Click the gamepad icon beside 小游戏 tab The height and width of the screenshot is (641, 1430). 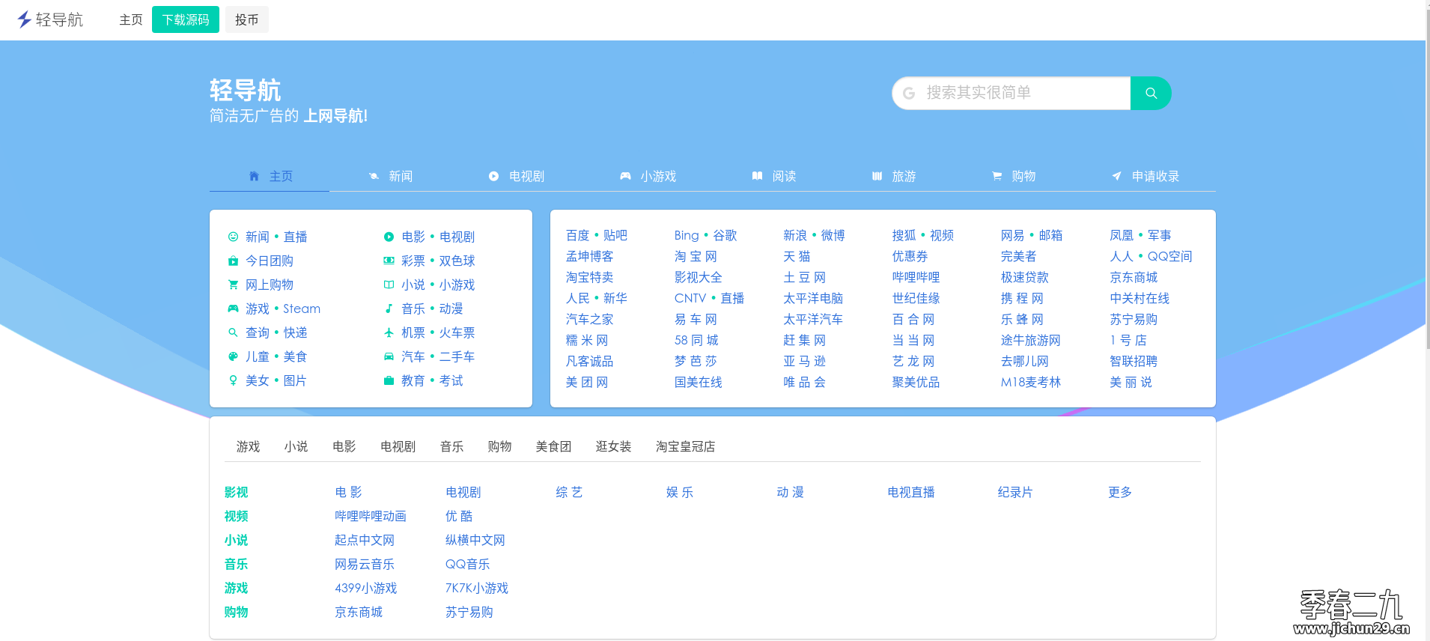point(625,176)
